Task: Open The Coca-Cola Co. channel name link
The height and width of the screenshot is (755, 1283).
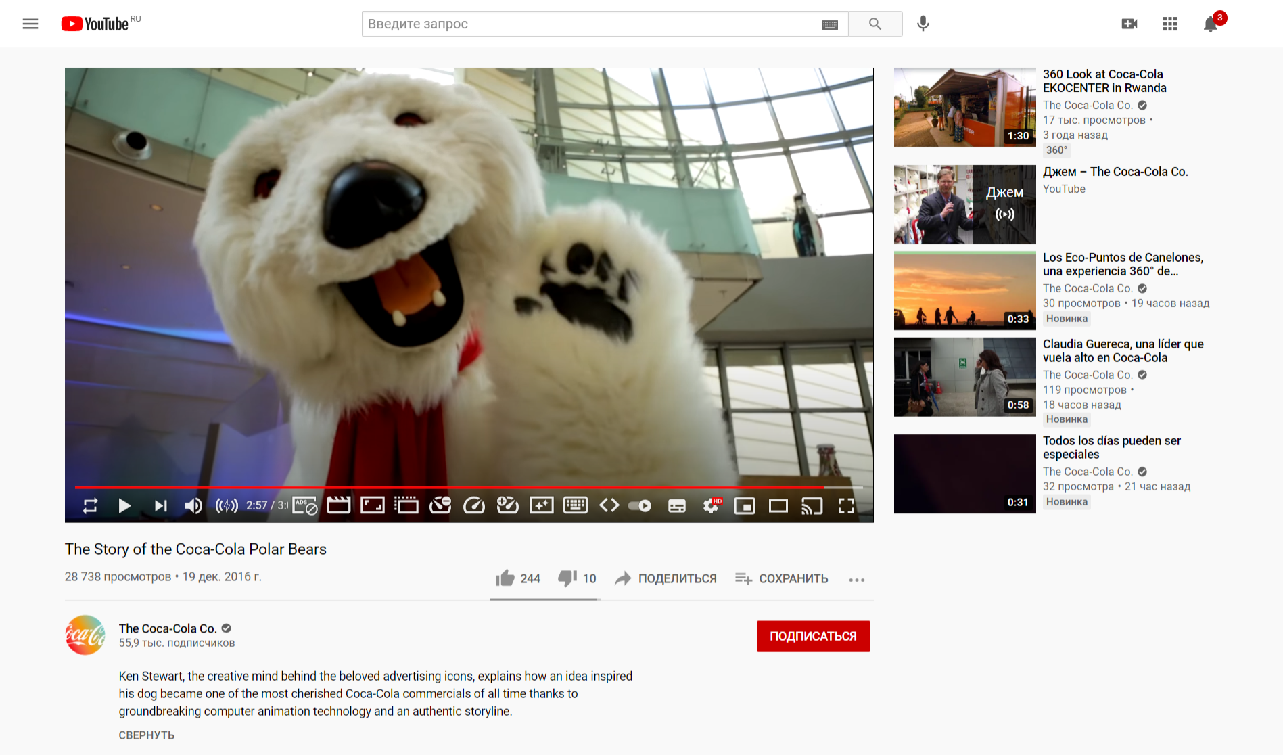Action: coord(168,628)
